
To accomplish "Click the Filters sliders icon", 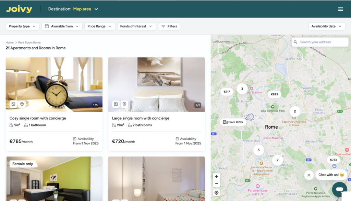I will pos(163,26).
